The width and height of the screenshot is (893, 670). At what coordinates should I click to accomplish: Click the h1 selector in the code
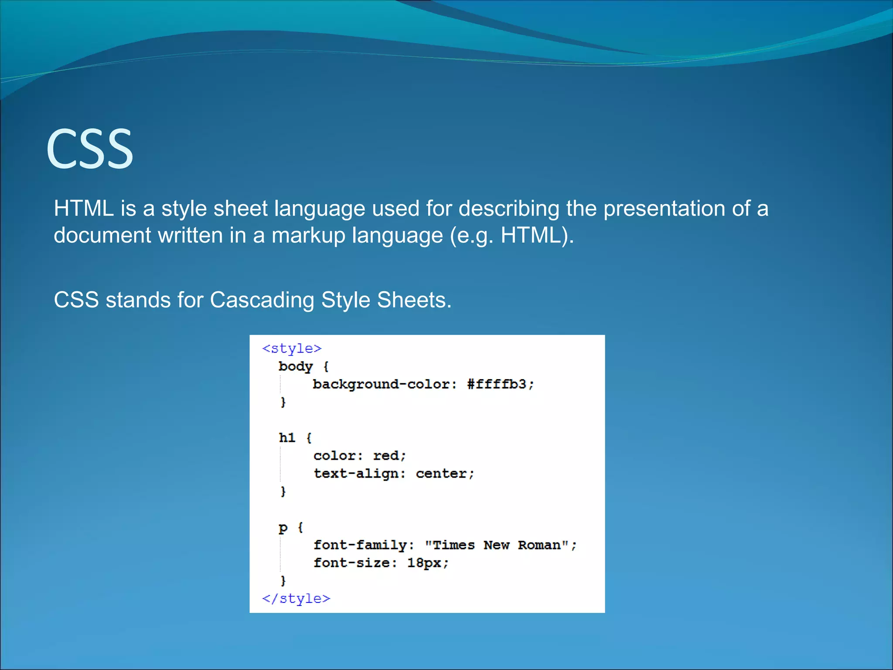(287, 438)
